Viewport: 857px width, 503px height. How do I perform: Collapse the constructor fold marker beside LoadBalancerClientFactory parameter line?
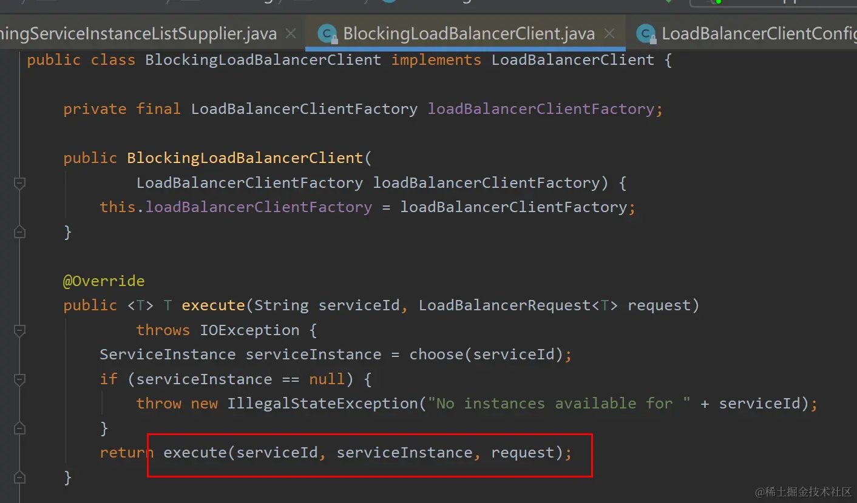[x=19, y=183]
